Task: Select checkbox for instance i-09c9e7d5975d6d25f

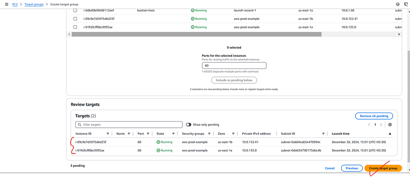Action: point(75,19)
